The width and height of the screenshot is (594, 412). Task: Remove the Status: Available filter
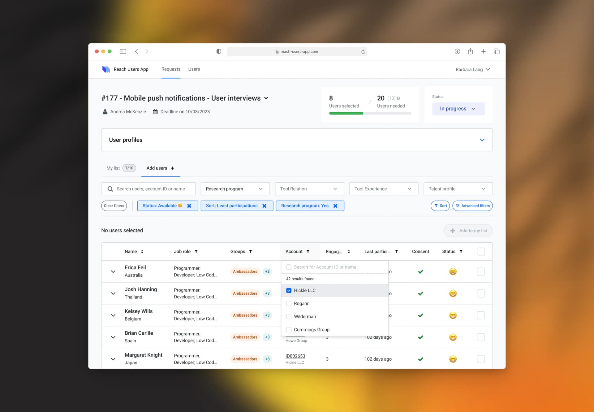(189, 206)
